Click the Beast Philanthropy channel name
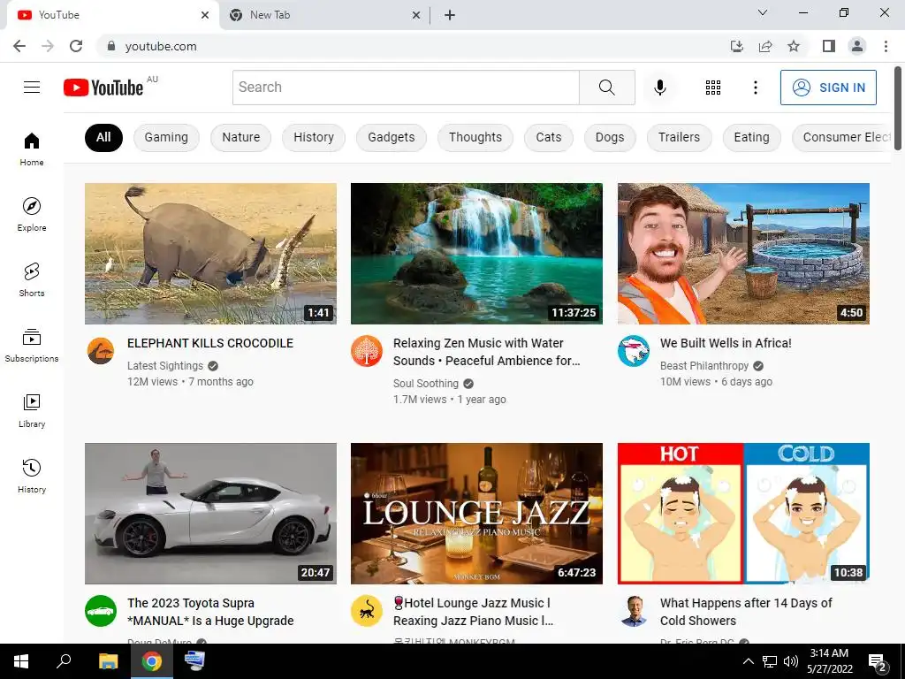 [x=704, y=365]
